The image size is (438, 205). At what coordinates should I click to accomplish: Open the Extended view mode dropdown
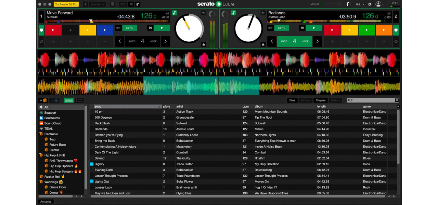(98, 4)
